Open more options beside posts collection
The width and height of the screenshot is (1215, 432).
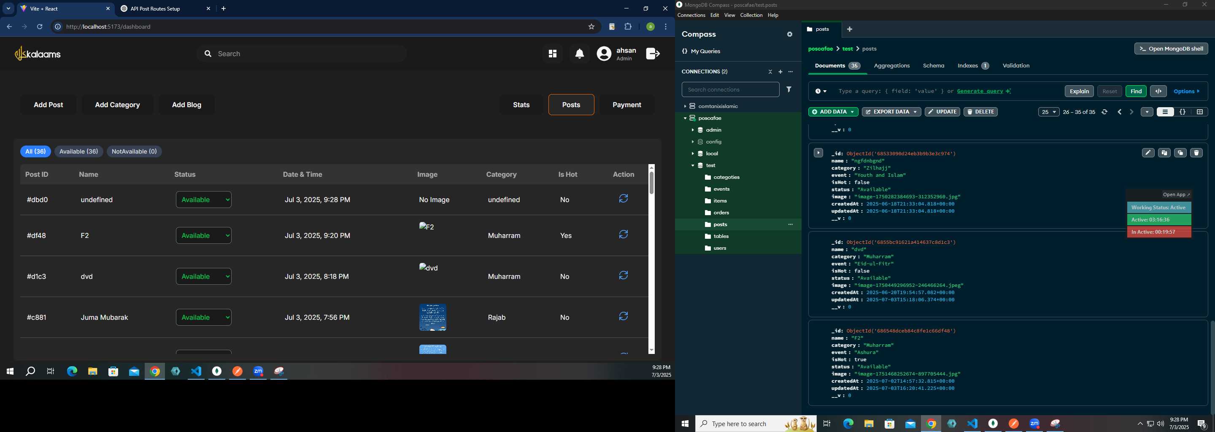[791, 224]
